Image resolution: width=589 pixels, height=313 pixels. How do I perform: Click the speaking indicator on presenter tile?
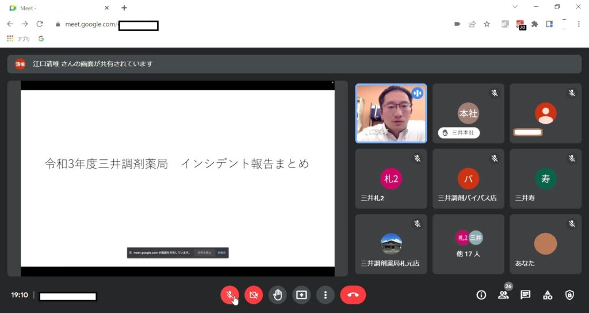(x=418, y=93)
